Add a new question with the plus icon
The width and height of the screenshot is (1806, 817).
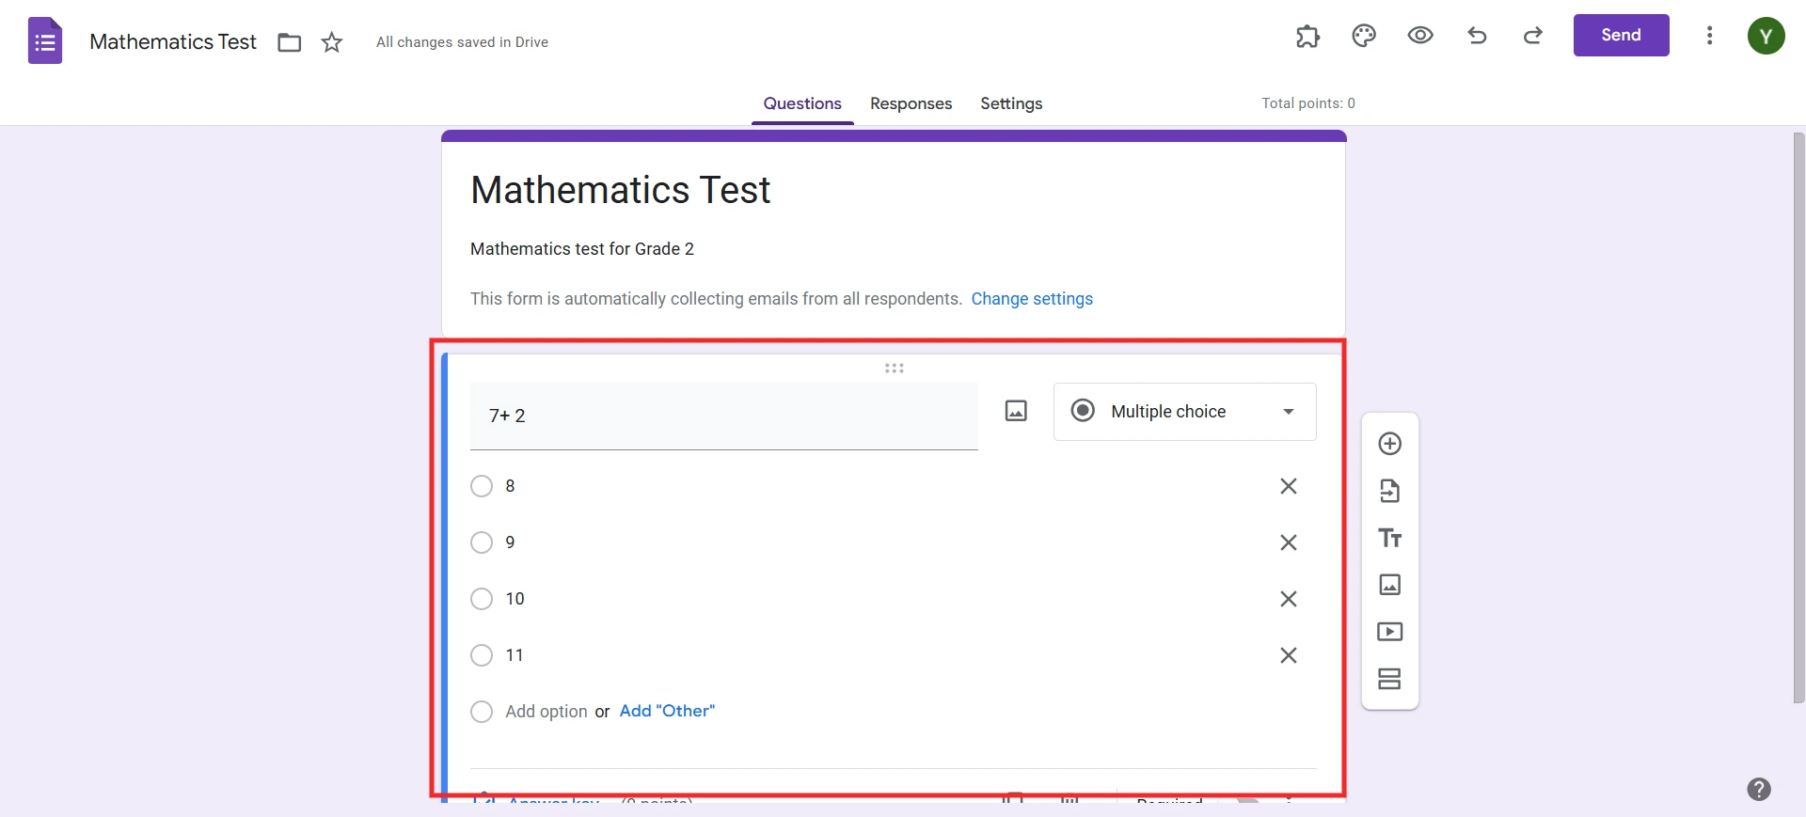pos(1389,444)
